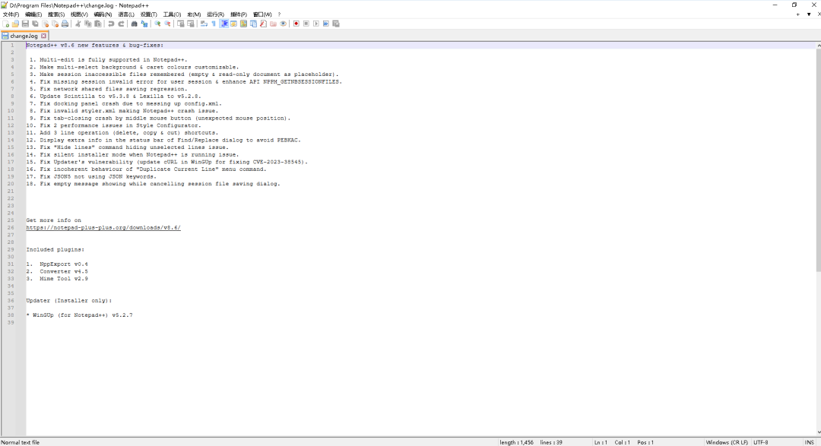
Task: Start macro recording with red dot
Action: [x=296, y=24]
